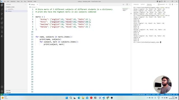Click Ln 6, Col position in status bar
The width and height of the screenshot is (179, 100).
click(x=138, y=94)
